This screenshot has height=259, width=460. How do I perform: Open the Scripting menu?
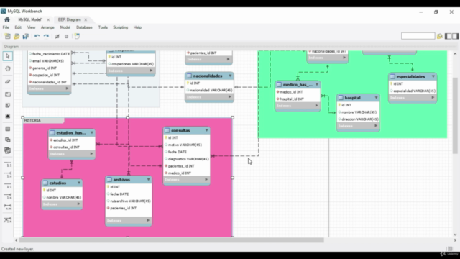[x=121, y=27]
